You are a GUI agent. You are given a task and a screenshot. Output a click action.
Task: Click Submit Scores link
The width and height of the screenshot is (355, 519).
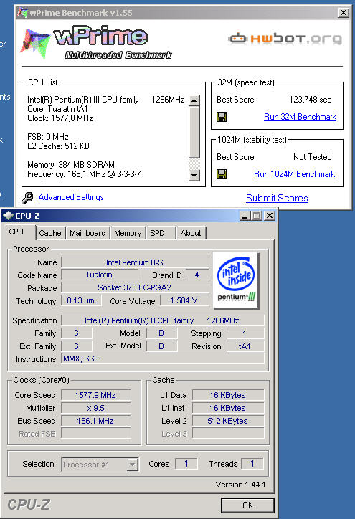[277, 198]
